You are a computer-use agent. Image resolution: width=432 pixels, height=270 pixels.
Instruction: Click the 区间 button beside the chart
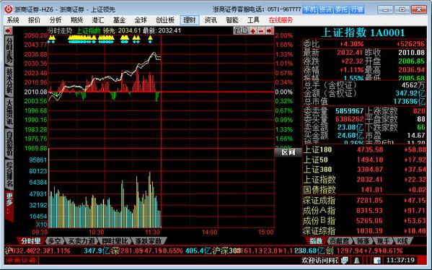288,152
